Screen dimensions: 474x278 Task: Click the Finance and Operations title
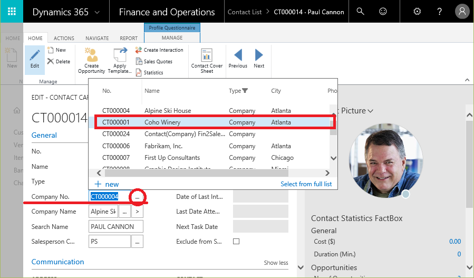pos(167,12)
